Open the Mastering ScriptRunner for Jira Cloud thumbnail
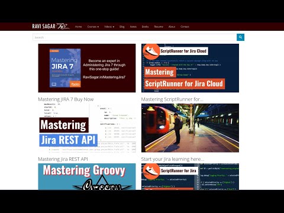Image resolution: width=284 pixels, height=213 pixels. pyautogui.click(x=190, y=68)
